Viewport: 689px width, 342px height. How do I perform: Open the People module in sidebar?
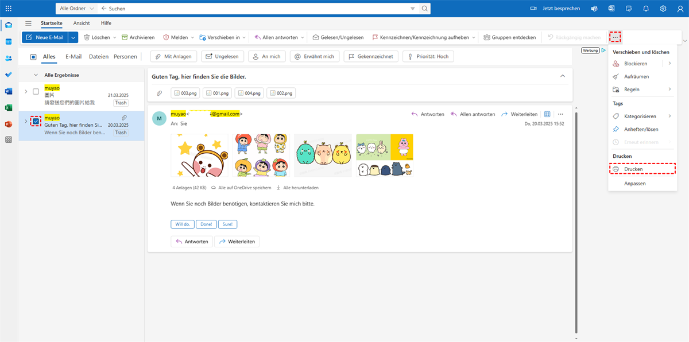[9, 59]
